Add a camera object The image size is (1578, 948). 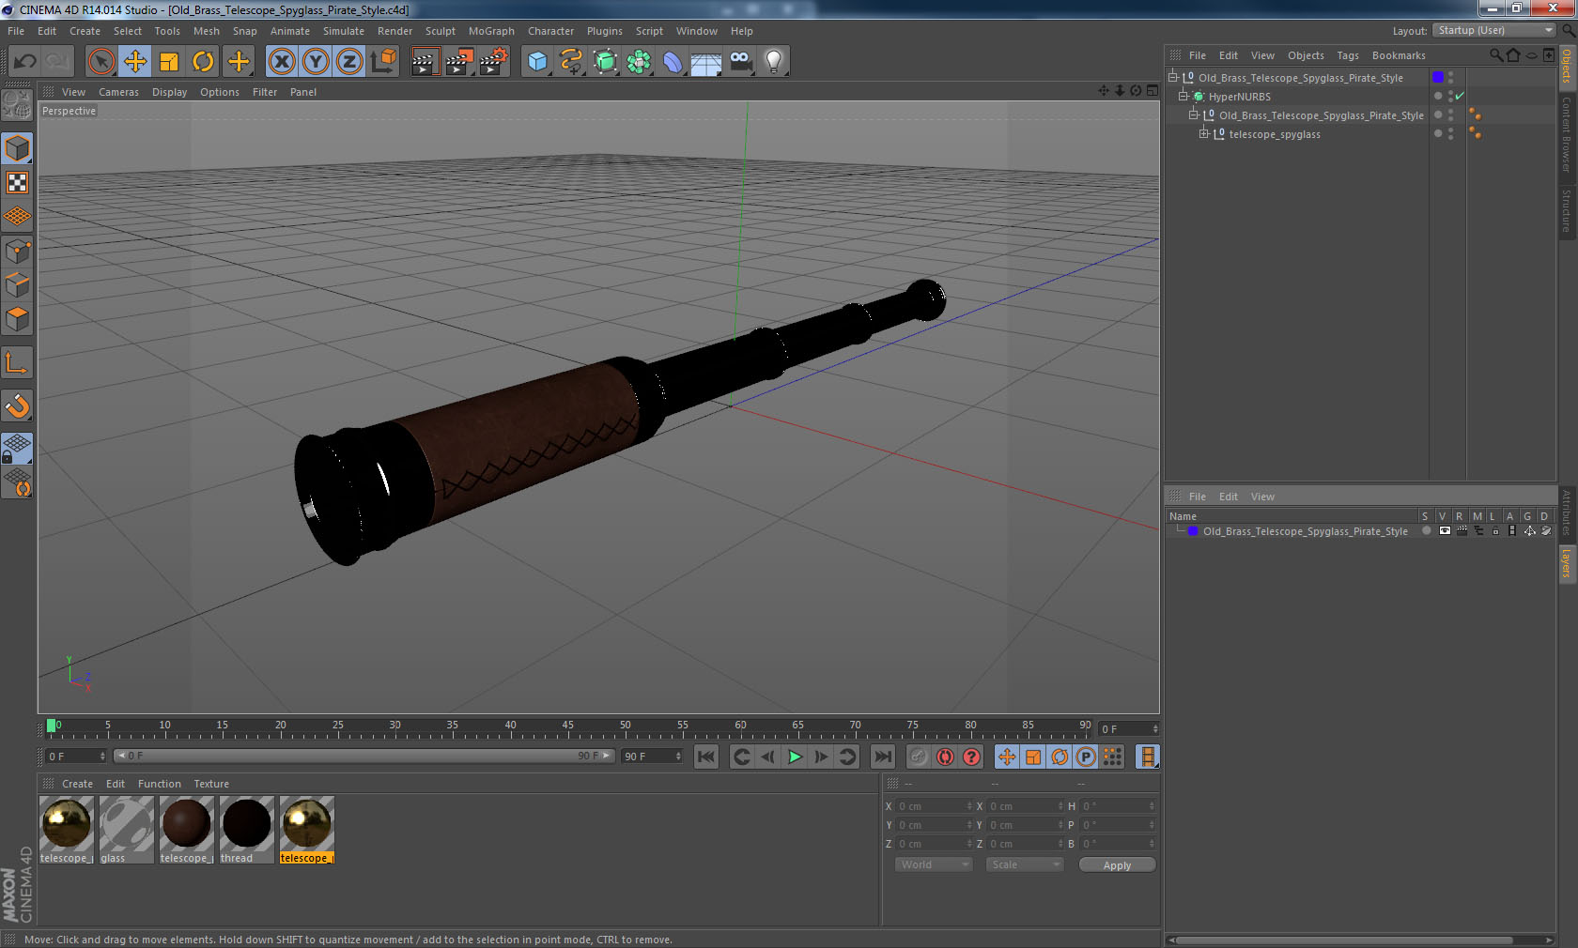[x=740, y=62]
